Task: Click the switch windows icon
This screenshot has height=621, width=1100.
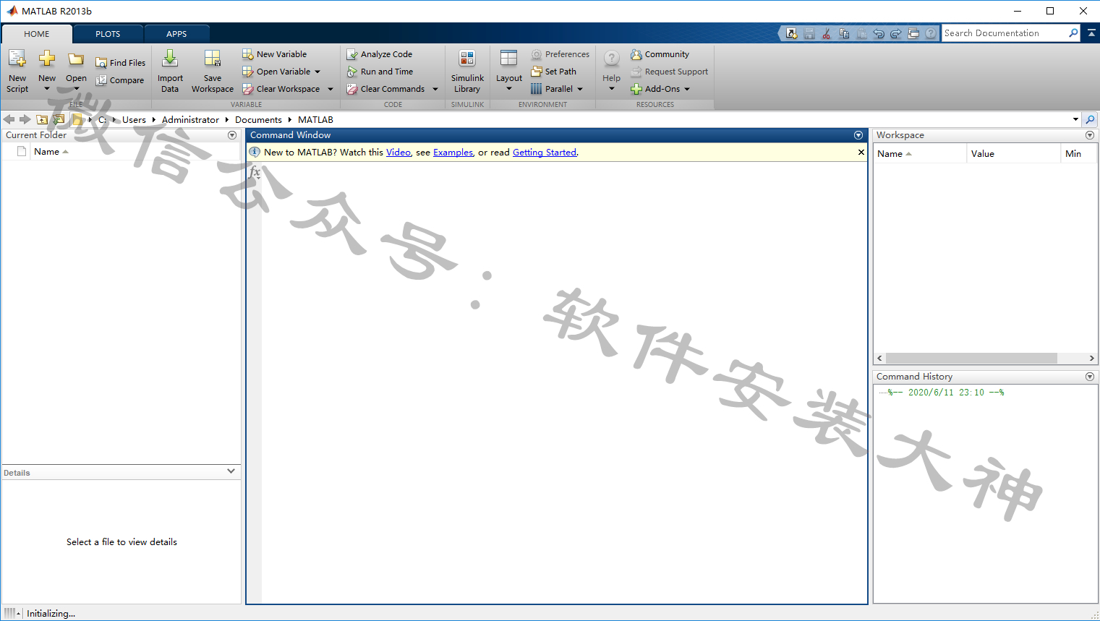Action: pyautogui.click(x=913, y=33)
